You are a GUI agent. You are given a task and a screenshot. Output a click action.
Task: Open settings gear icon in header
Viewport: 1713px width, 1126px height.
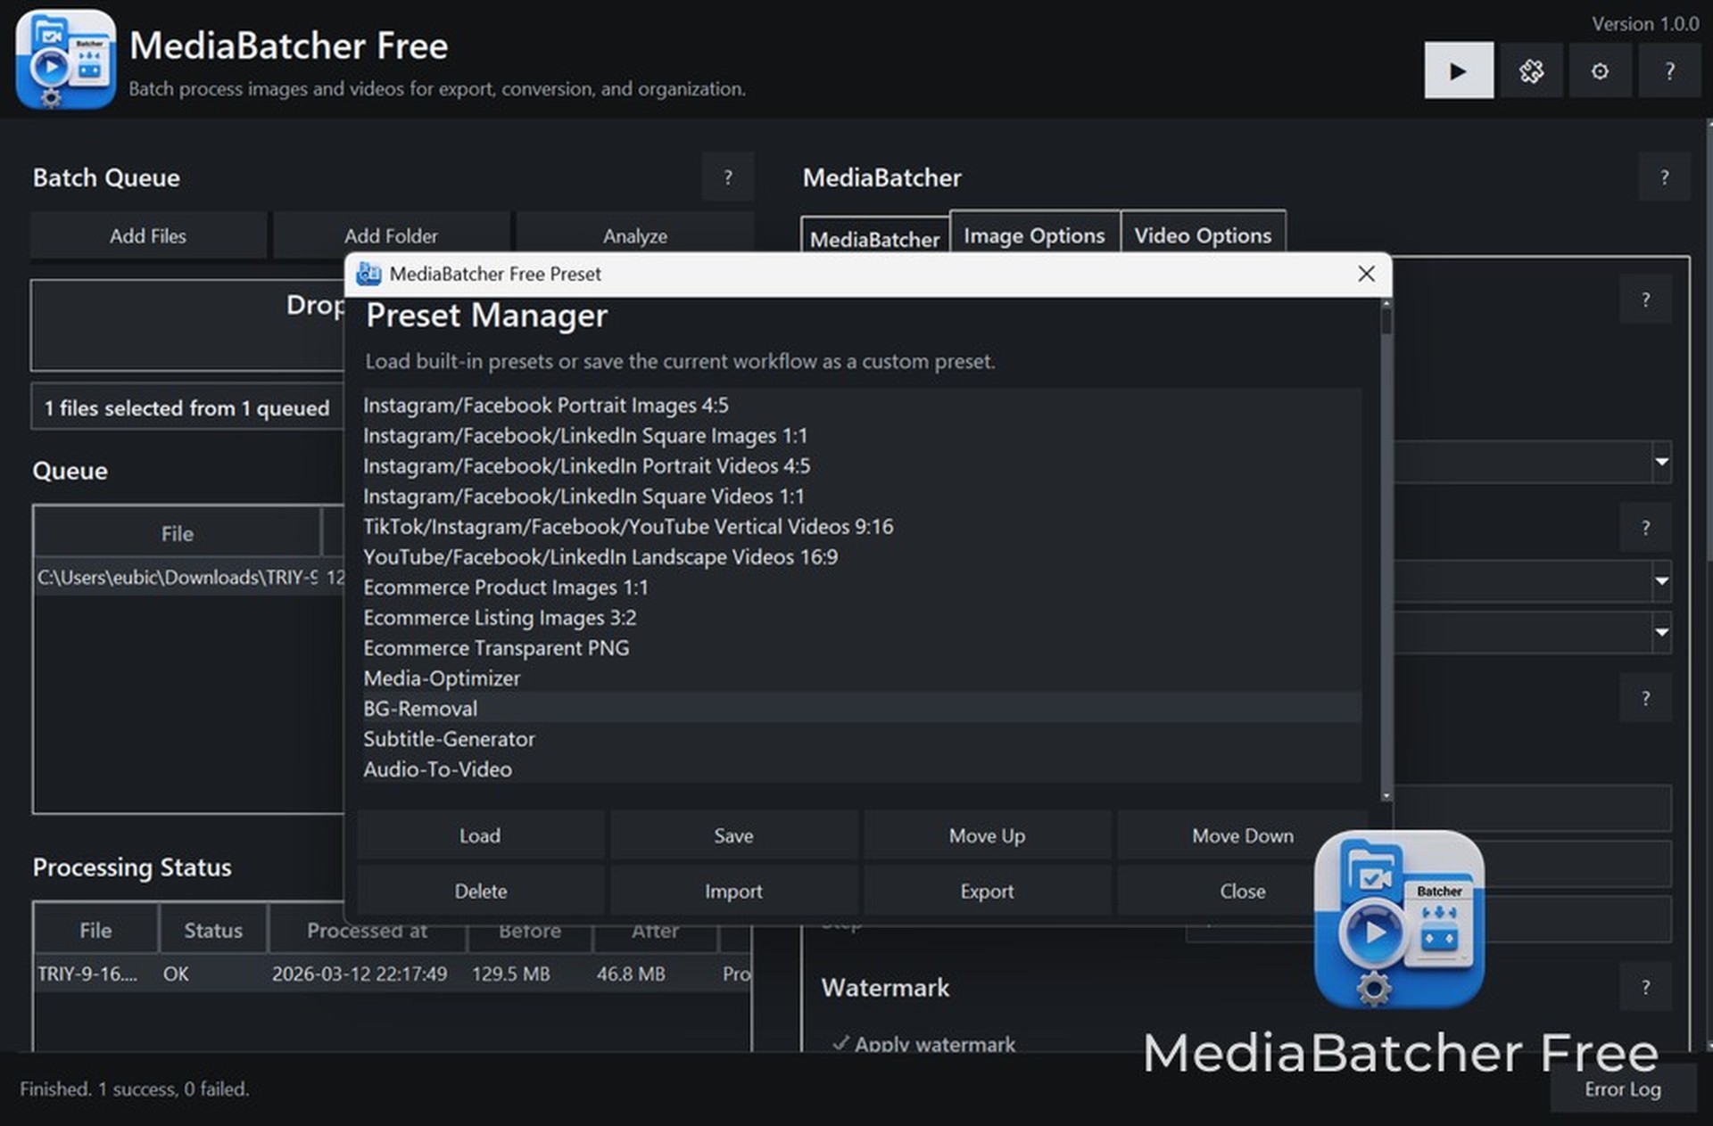tap(1600, 71)
